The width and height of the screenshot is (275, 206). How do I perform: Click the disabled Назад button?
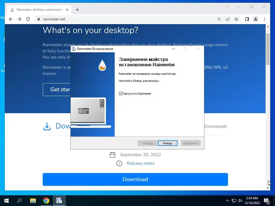(x=147, y=143)
